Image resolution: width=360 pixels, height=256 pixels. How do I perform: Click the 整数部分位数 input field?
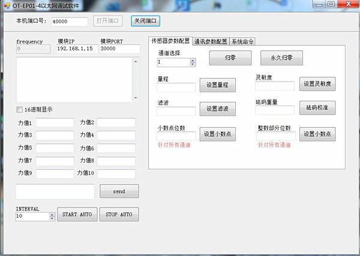[x=276, y=136]
